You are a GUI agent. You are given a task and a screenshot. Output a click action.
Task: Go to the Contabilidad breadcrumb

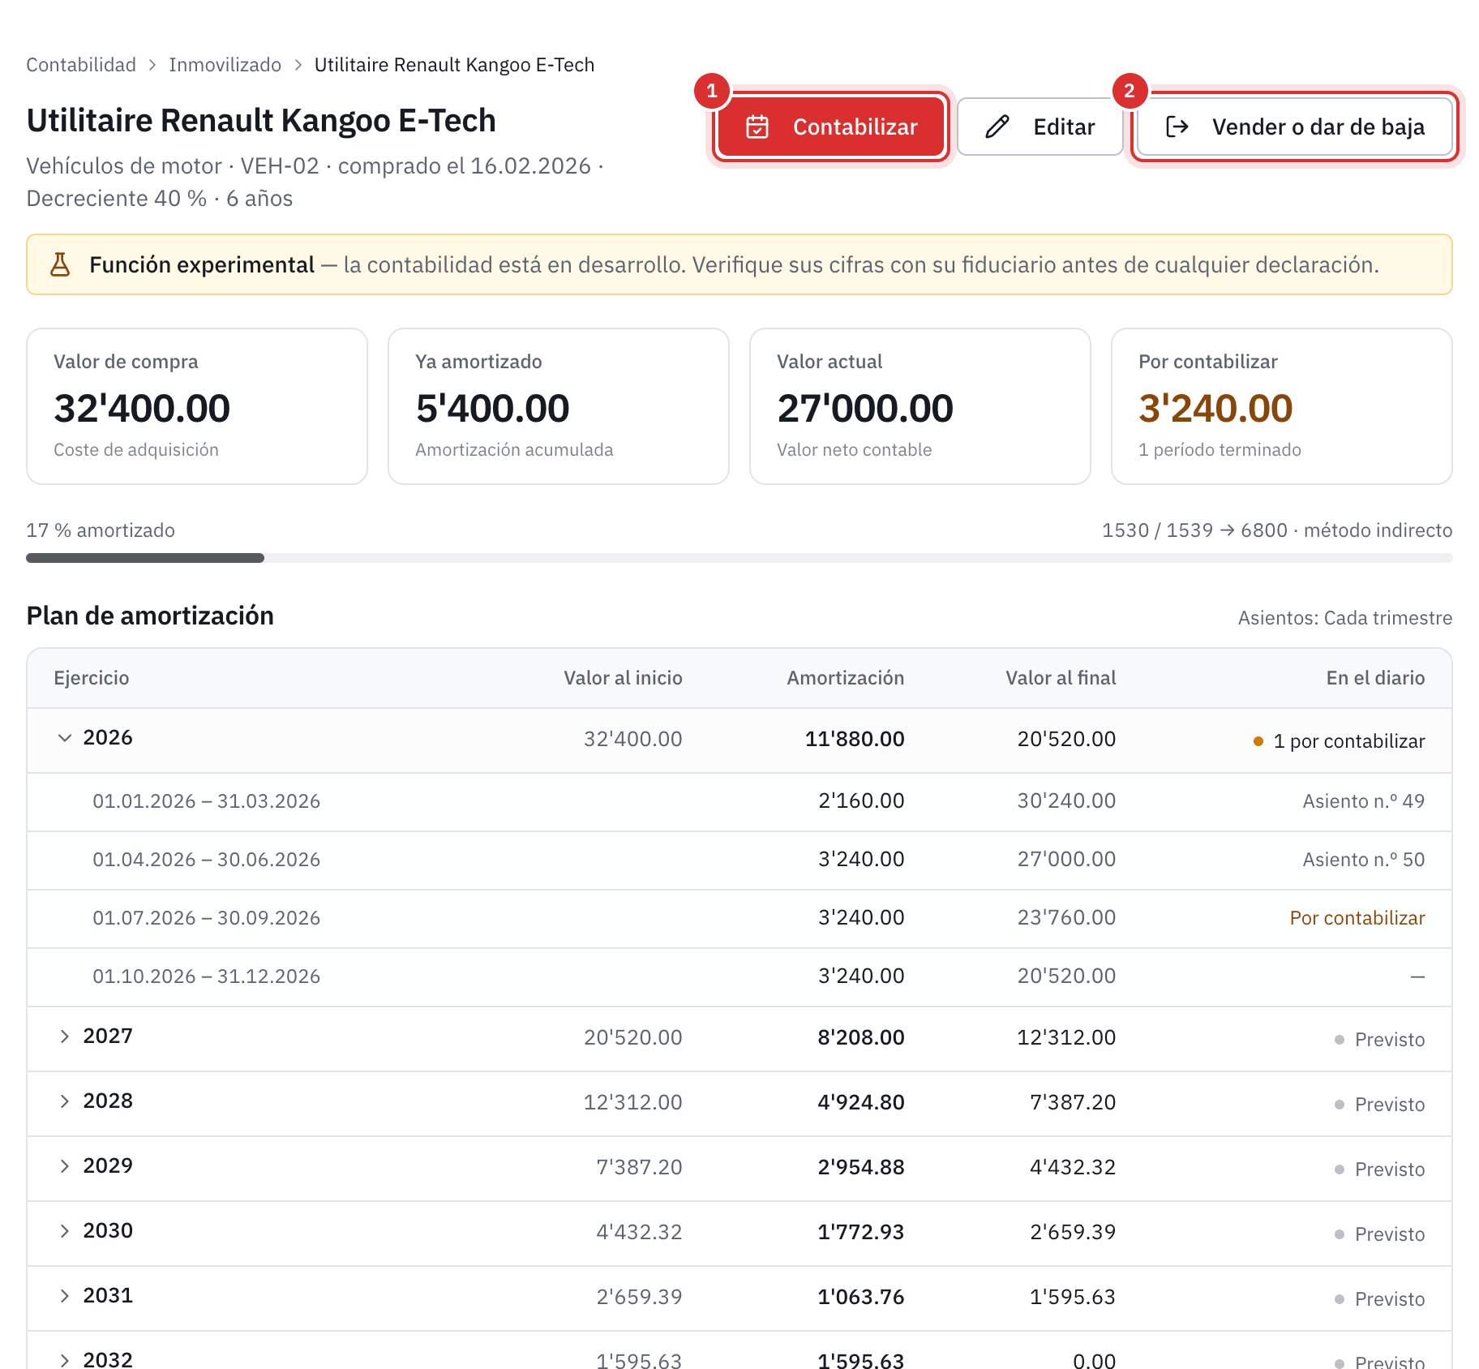pyautogui.click(x=81, y=65)
